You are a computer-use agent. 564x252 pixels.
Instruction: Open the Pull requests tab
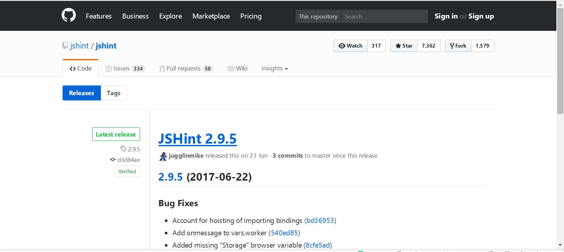pos(186,68)
